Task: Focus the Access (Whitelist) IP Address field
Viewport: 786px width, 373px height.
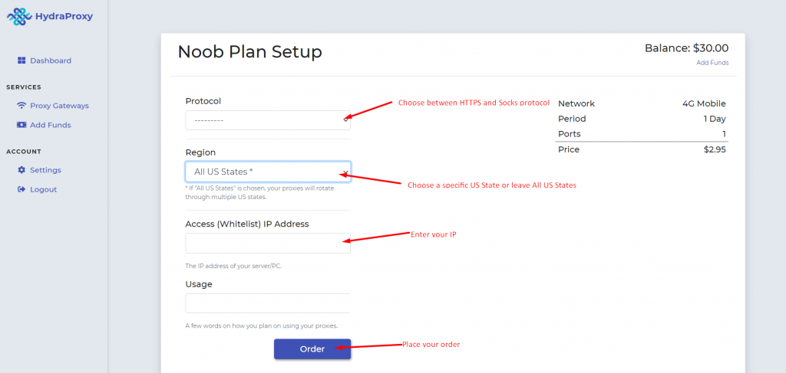Action: [x=267, y=244]
